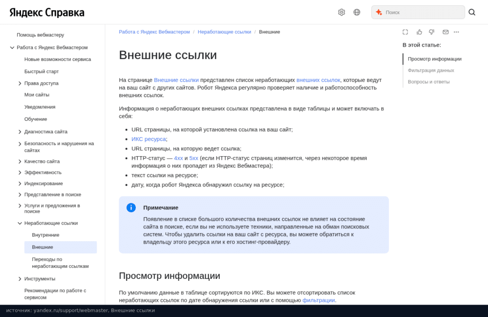Expand the Качество сайта section
This screenshot has width=488, height=317.
click(20, 162)
